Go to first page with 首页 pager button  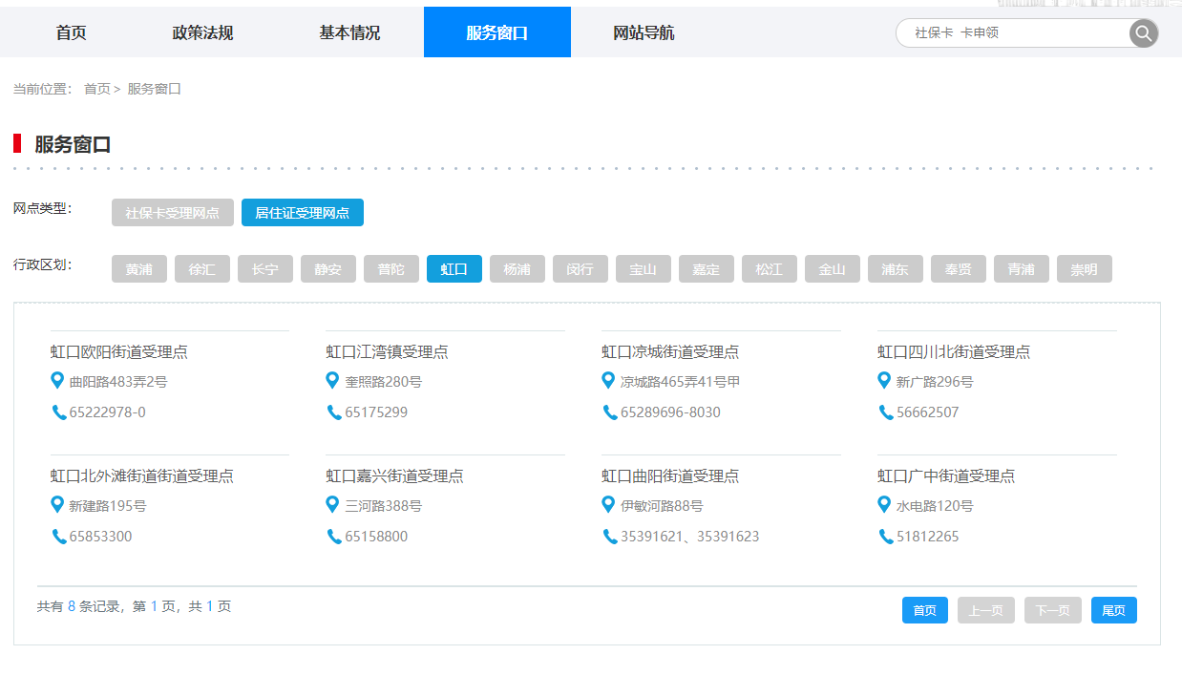[x=925, y=610]
